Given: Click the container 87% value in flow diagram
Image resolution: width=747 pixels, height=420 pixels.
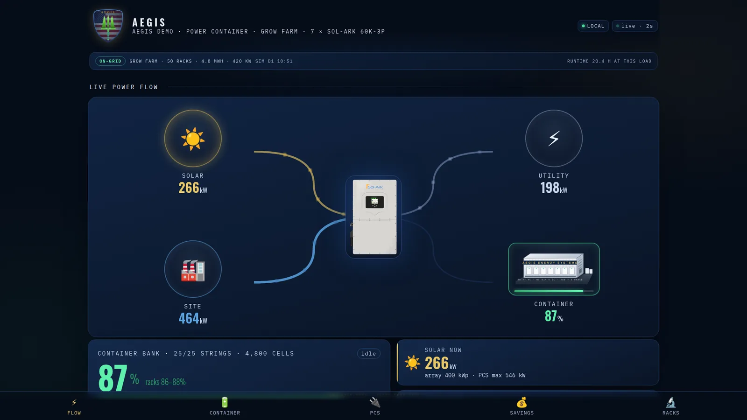Looking at the screenshot, I should click(554, 316).
